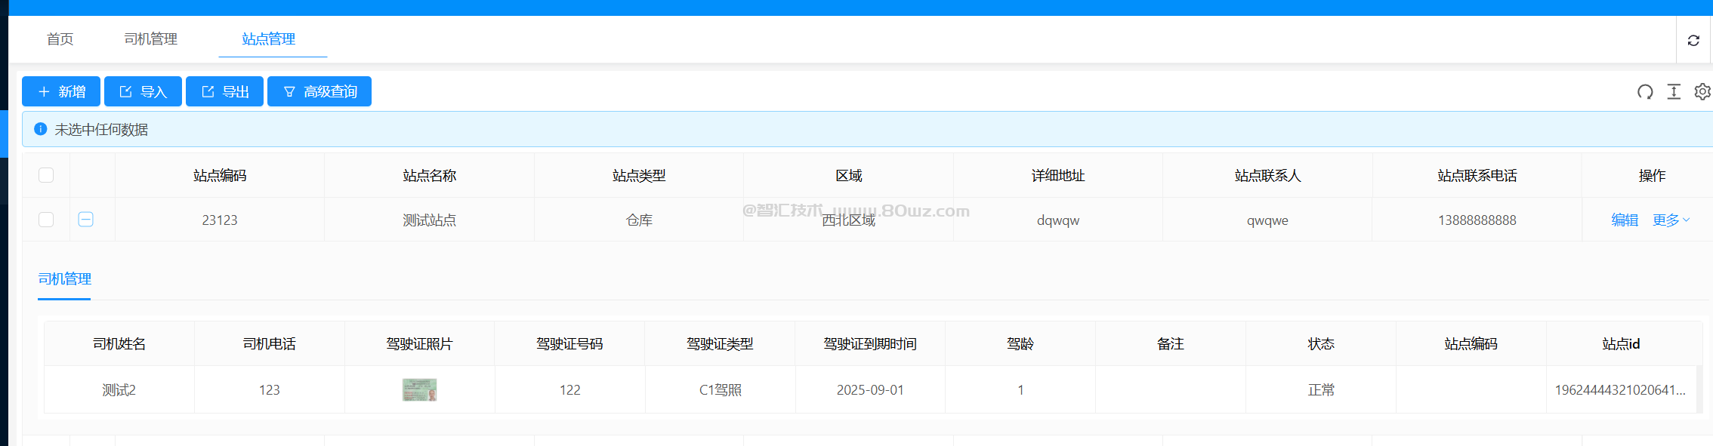Click the 驾龄 column header
The image size is (1713, 446).
click(x=1020, y=344)
